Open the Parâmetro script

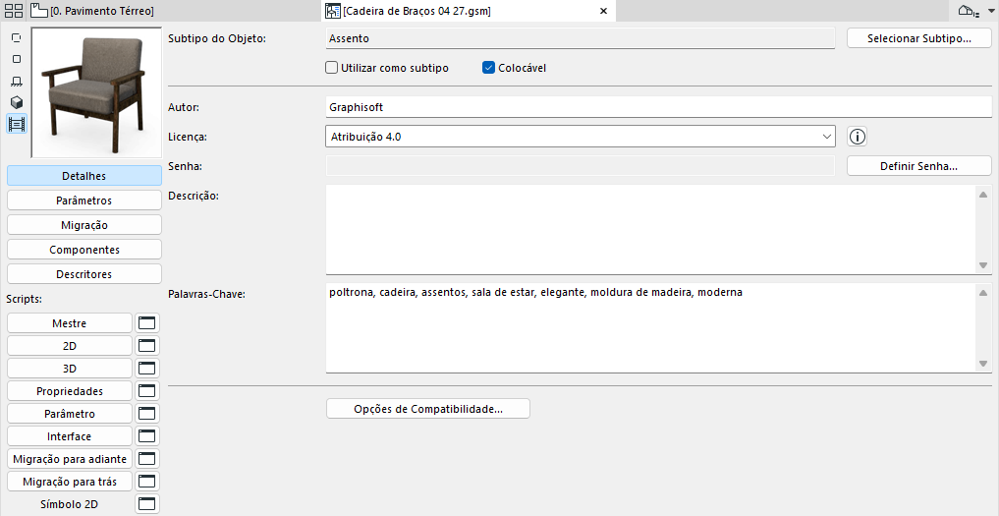tap(70, 414)
